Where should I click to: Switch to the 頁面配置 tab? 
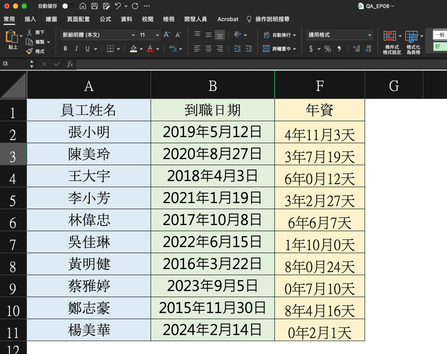pos(78,19)
